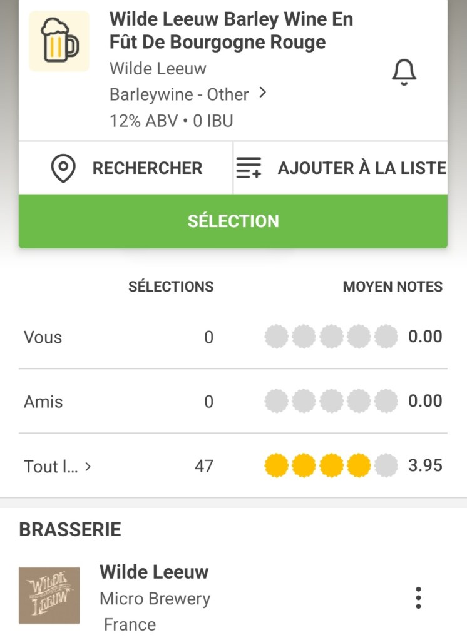Tap the RECHERCHER button

(x=147, y=168)
